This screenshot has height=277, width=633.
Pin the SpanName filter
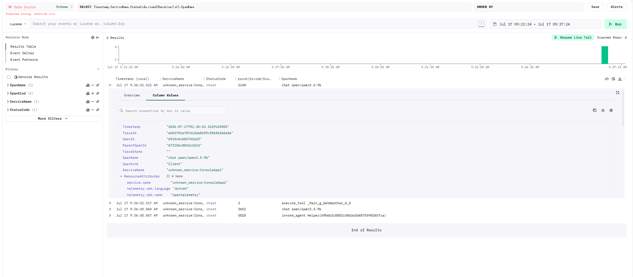(98, 85)
